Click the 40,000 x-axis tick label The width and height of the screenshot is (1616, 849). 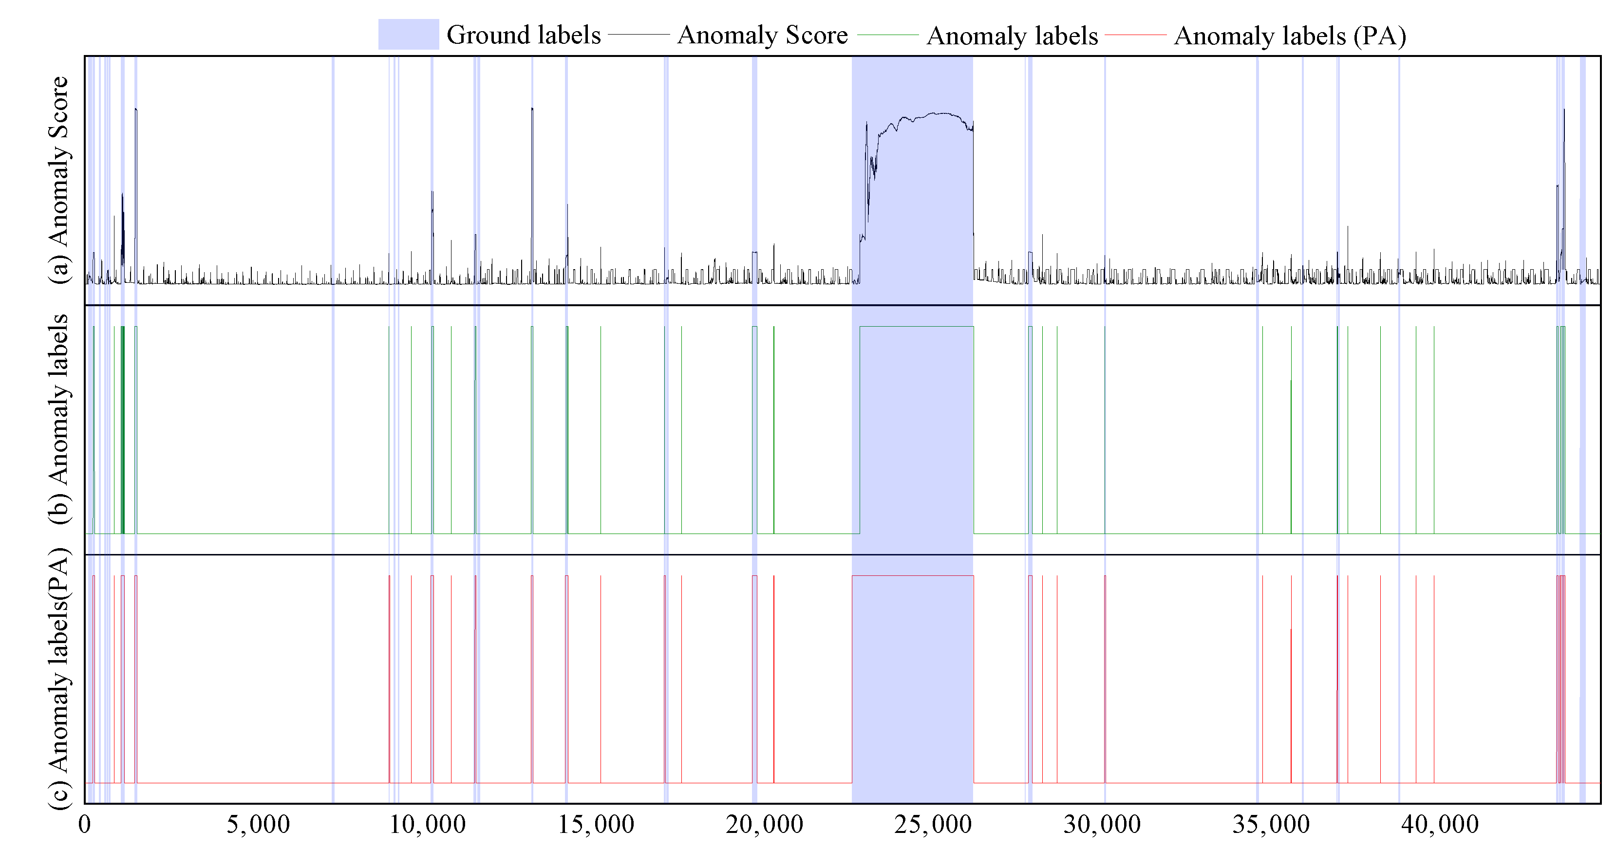[1439, 825]
